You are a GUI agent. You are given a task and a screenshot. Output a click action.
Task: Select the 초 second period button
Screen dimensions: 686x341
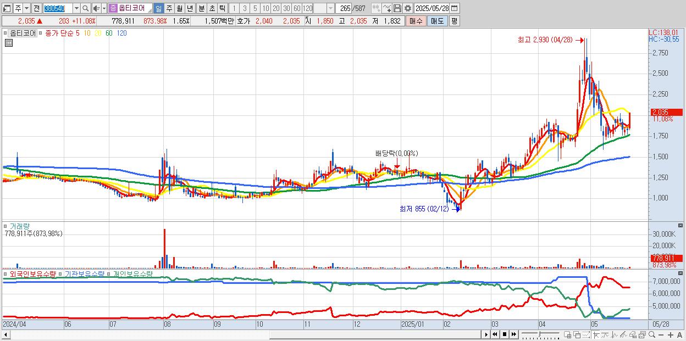[212, 8]
